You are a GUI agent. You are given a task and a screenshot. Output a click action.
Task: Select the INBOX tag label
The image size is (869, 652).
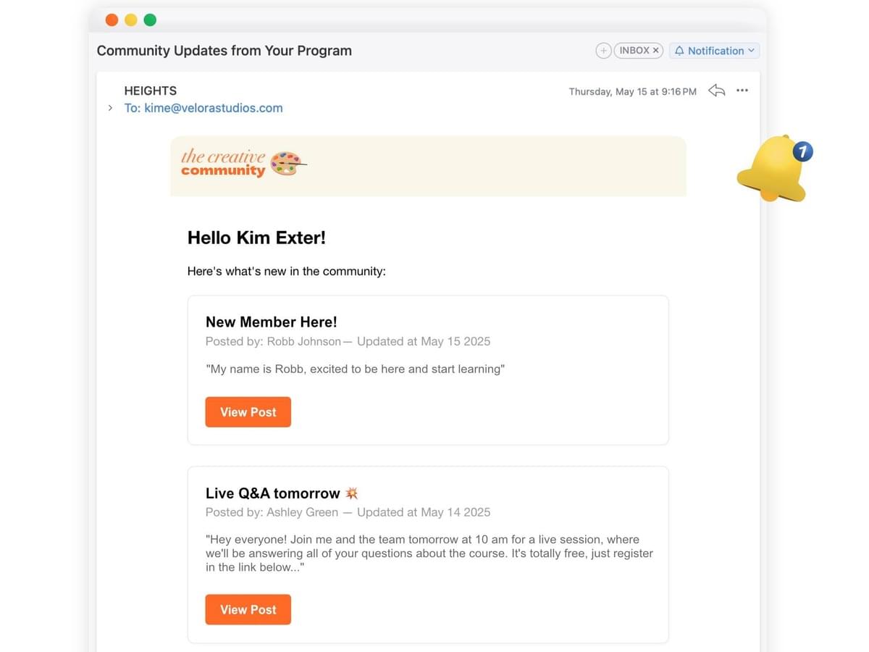pos(634,51)
